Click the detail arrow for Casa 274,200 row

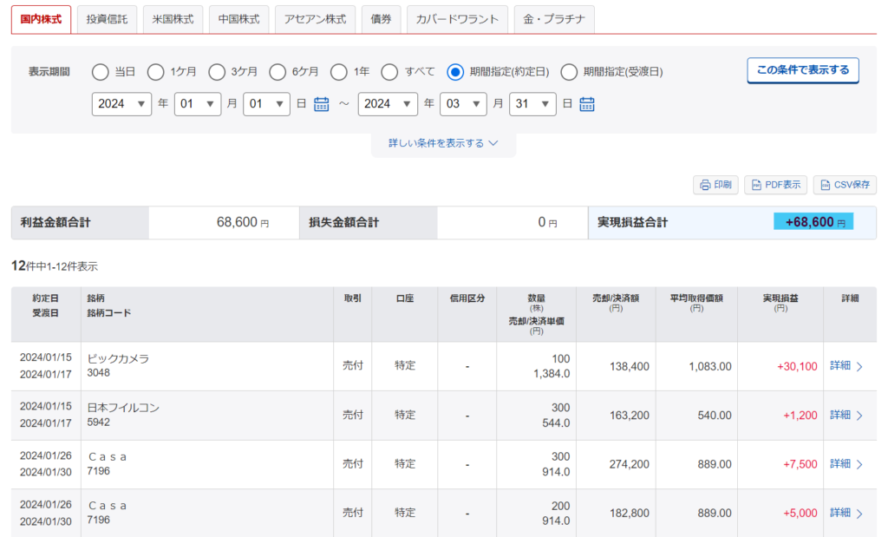859,464
